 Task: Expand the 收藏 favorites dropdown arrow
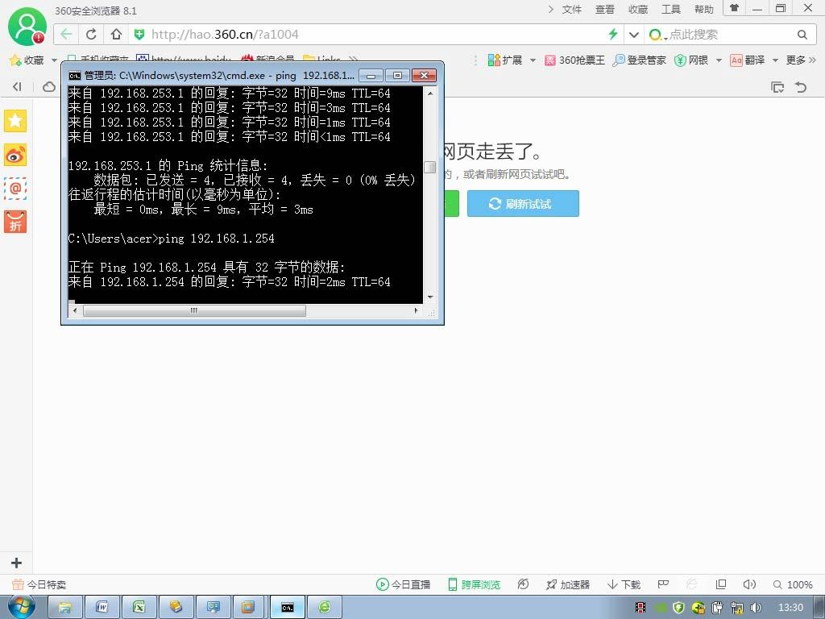pyautogui.click(x=54, y=60)
